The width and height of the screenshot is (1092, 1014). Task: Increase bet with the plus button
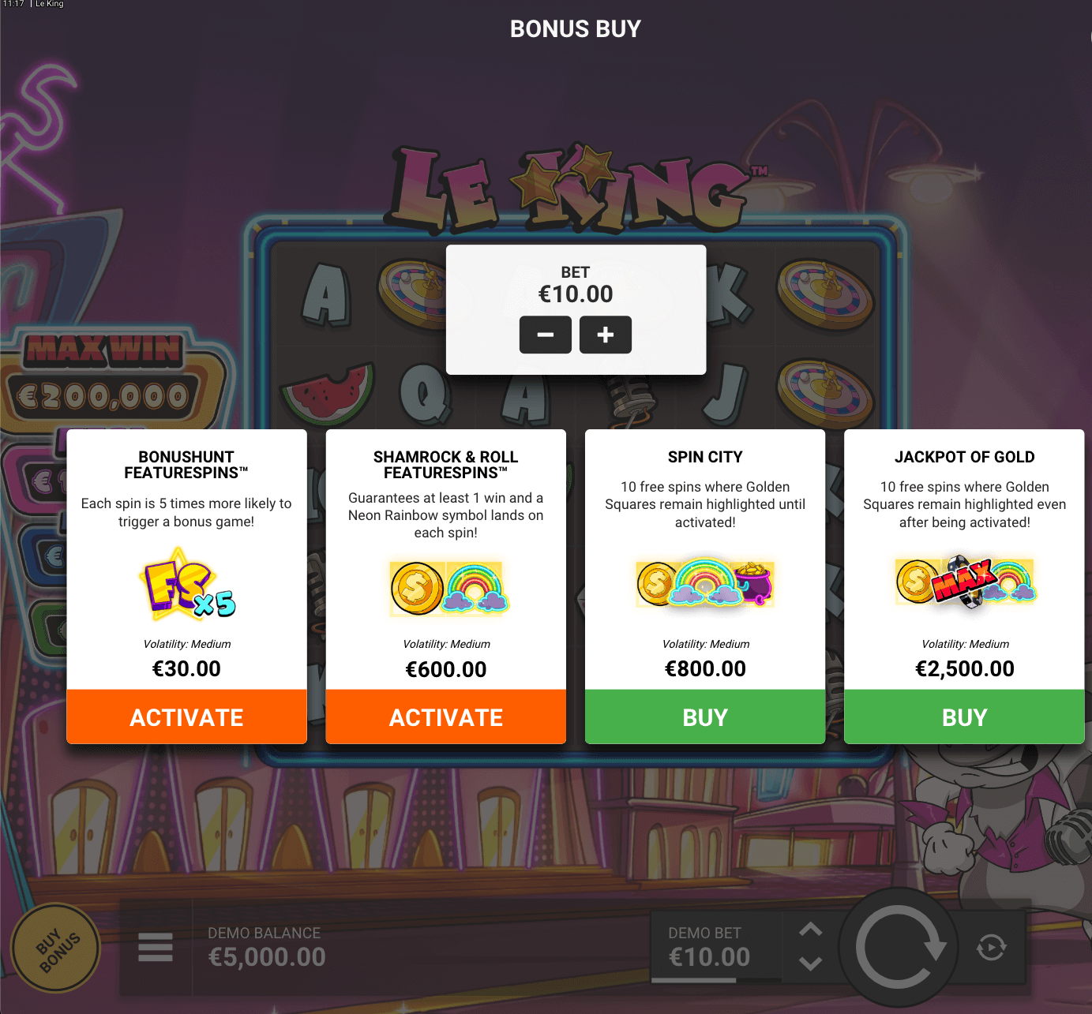pos(606,335)
